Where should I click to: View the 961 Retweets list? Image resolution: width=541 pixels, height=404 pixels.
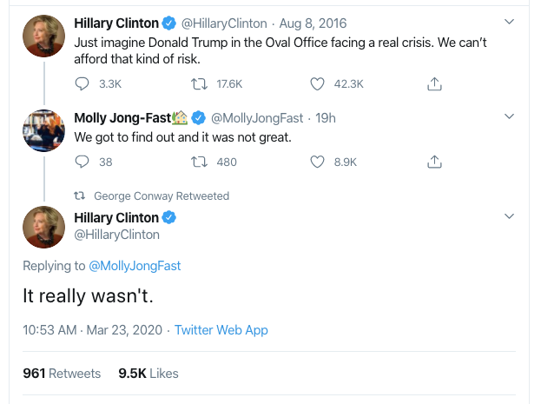click(62, 374)
